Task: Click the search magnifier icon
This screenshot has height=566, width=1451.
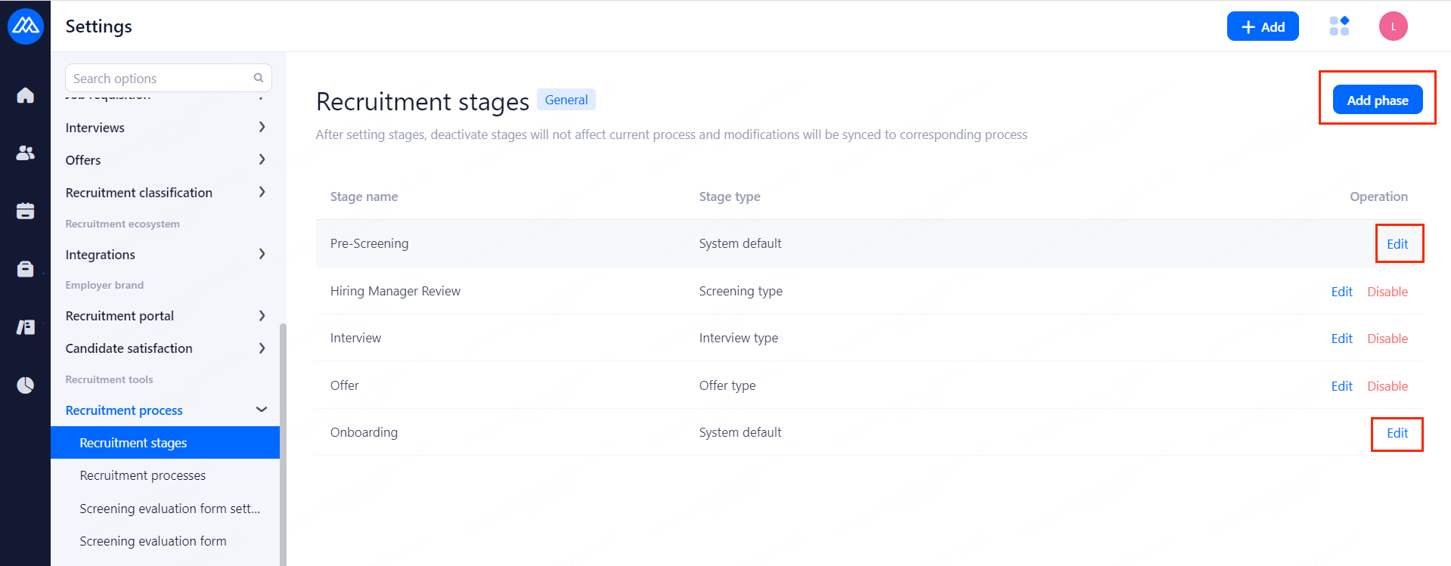Action: click(x=259, y=78)
